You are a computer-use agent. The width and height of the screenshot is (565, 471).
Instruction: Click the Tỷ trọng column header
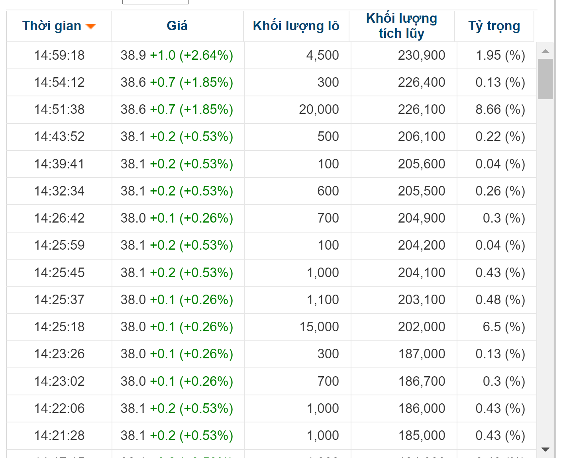tap(494, 26)
